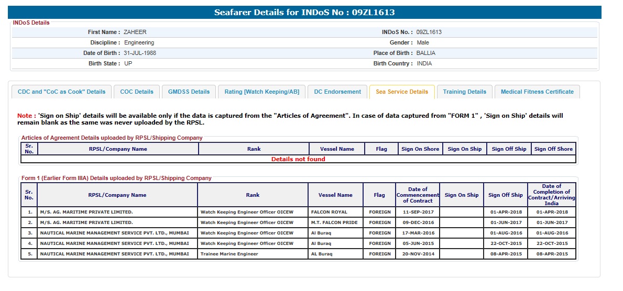Screen dimensions: 623x291
Task: Open the GMDSS Details tab
Action: 189,92
